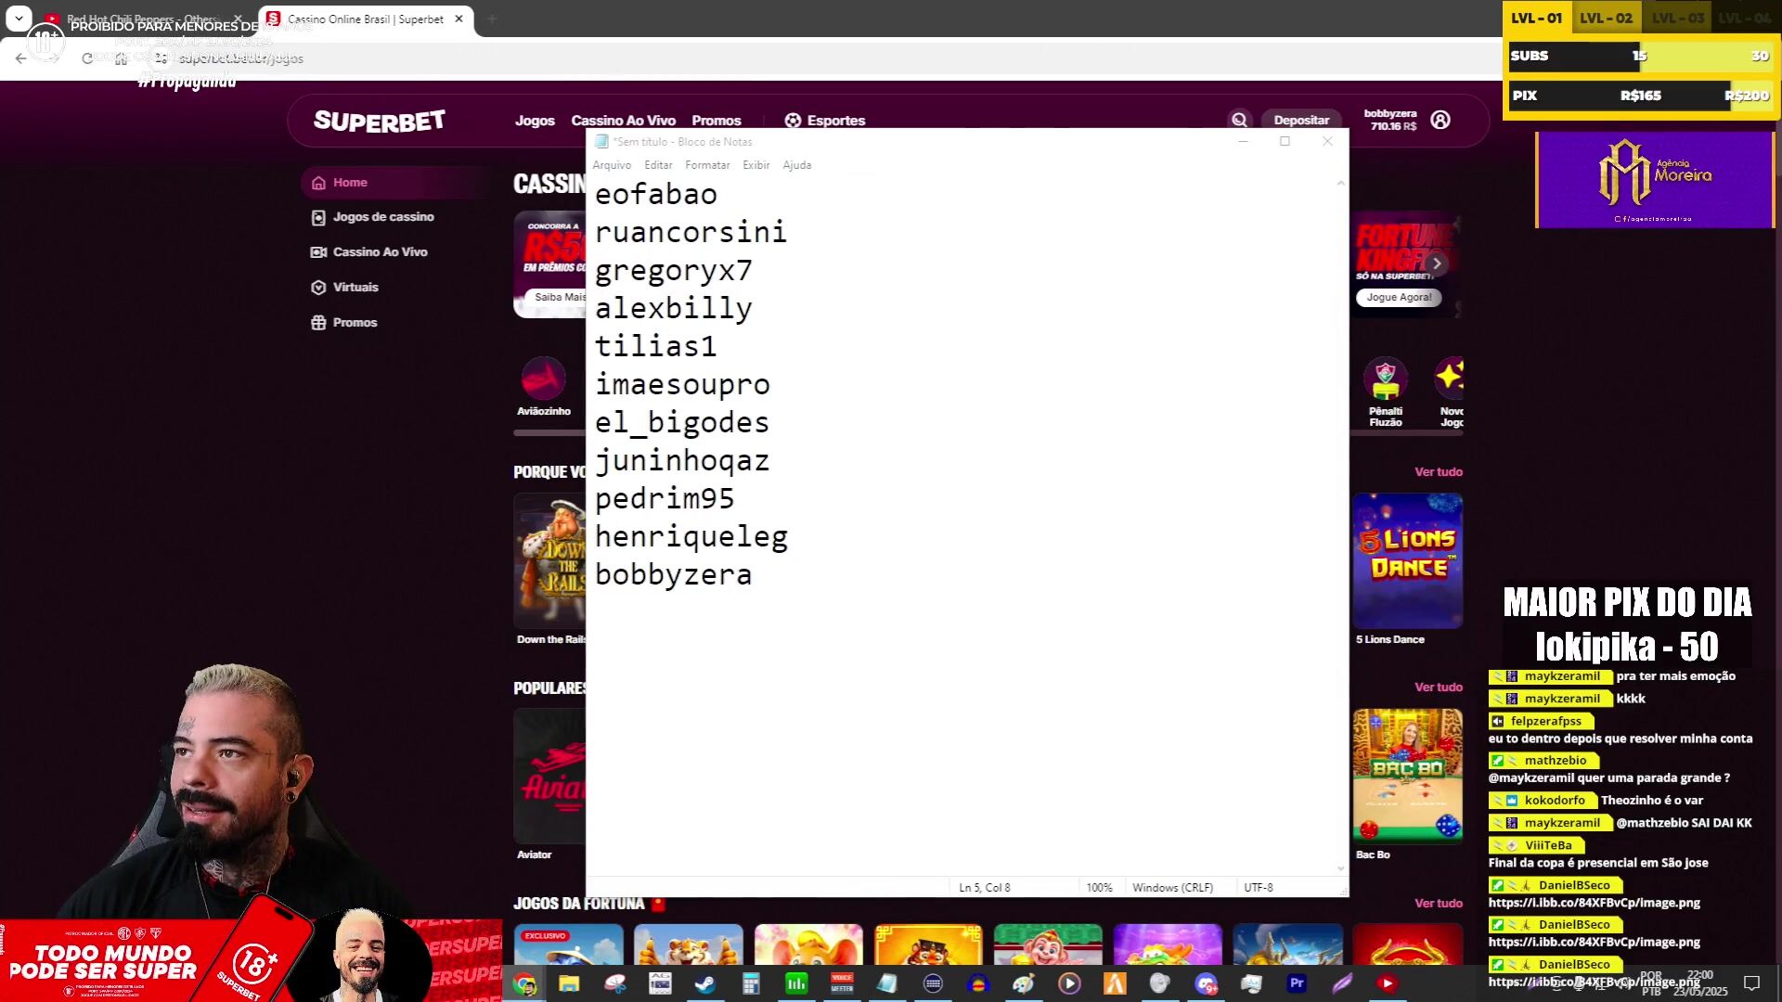
Task: Click Ver tudo beside Porque Você section
Action: (x=1439, y=472)
